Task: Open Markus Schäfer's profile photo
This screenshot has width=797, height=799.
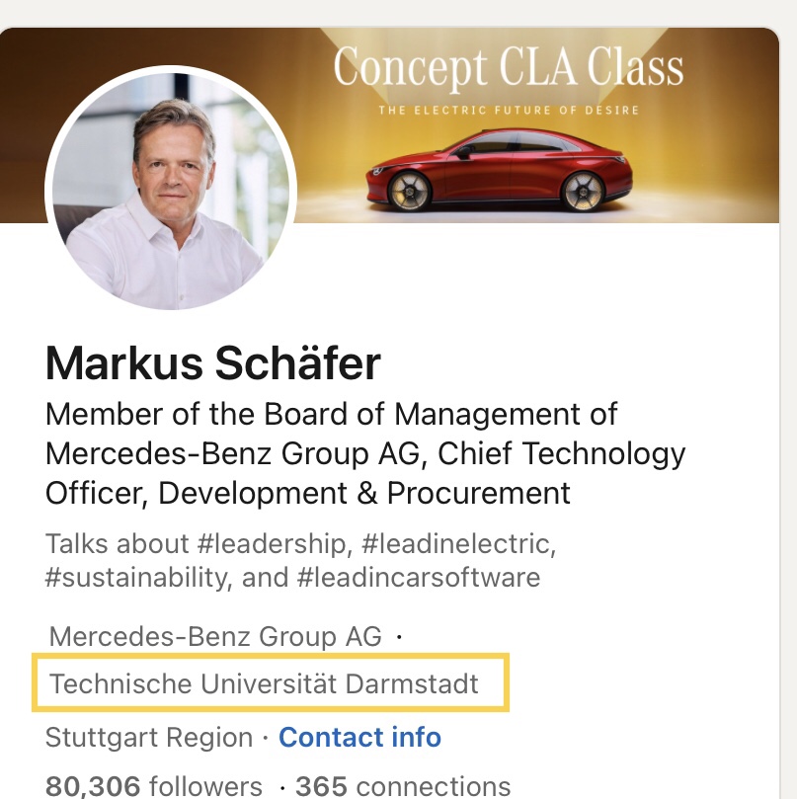Action: 171,188
